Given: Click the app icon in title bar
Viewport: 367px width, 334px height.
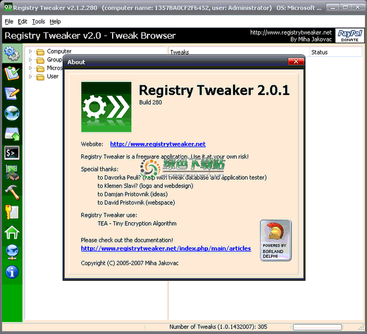Looking at the screenshot, I should 8,7.
